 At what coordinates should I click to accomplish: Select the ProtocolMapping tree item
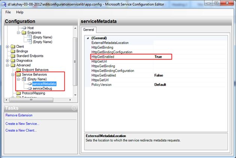33,93
